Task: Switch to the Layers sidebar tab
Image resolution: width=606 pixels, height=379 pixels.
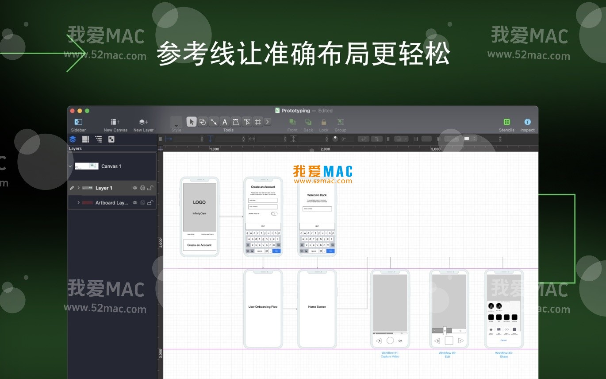Action: (x=73, y=139)
